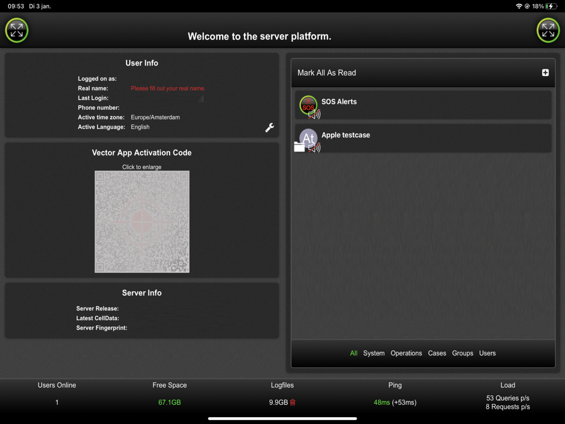Click the 'Click to enlarge' label
The width and height of the screenshot is (565, 424).
pyautogui.click(x=142, y=167)
